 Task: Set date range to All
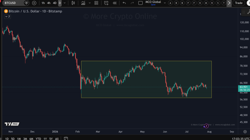pos(57,139)
